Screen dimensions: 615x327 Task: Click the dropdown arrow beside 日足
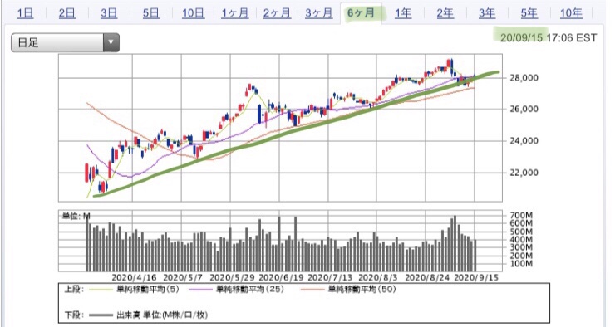(111, 42)
